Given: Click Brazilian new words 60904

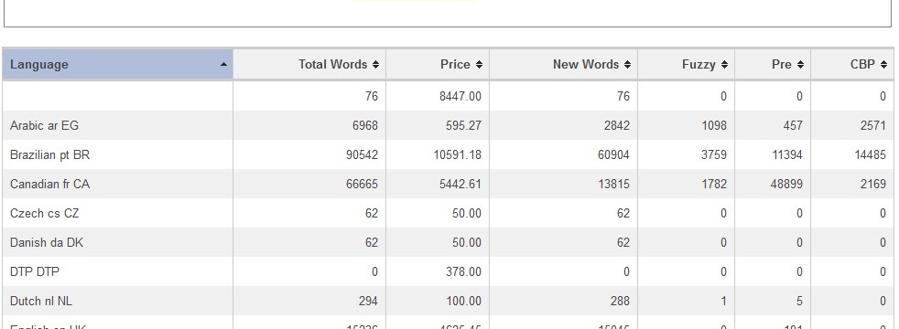Looking at the screenshot, I should 613,154.
